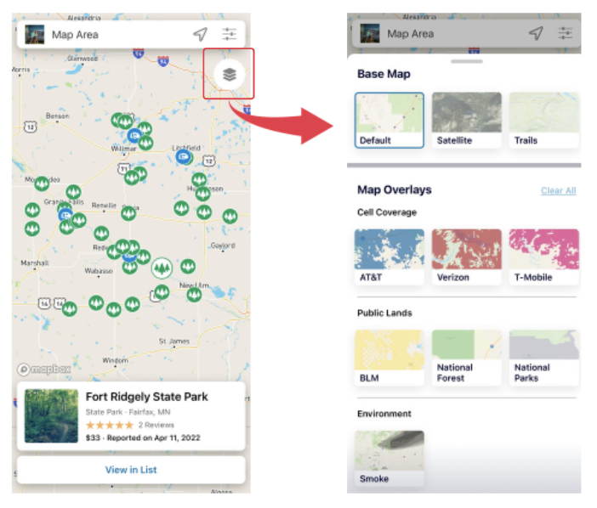
Task: Click the campground pin near Gaylord label
Action: 230,217
